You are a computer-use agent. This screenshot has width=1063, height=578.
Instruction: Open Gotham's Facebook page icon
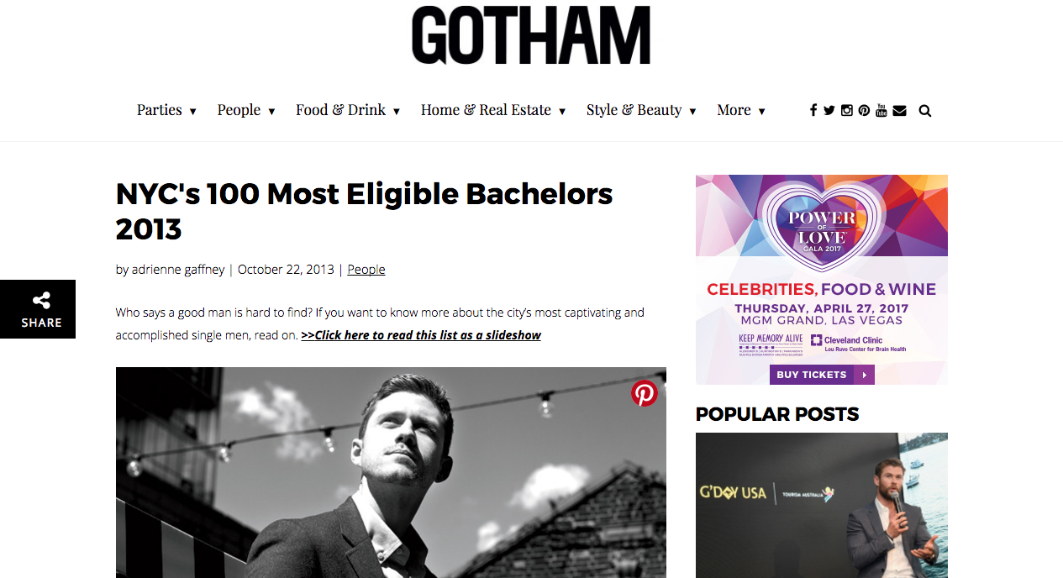tap(813, 110)
